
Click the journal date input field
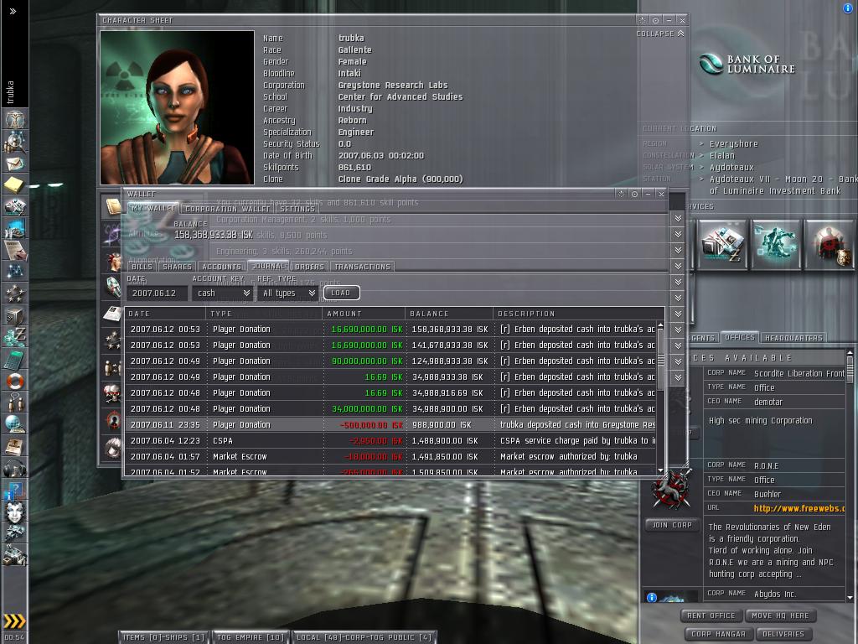(x=157, y=293)
